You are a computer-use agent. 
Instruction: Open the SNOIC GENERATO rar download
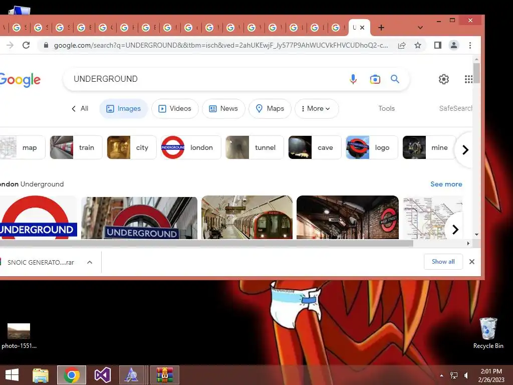coord(41,262)
